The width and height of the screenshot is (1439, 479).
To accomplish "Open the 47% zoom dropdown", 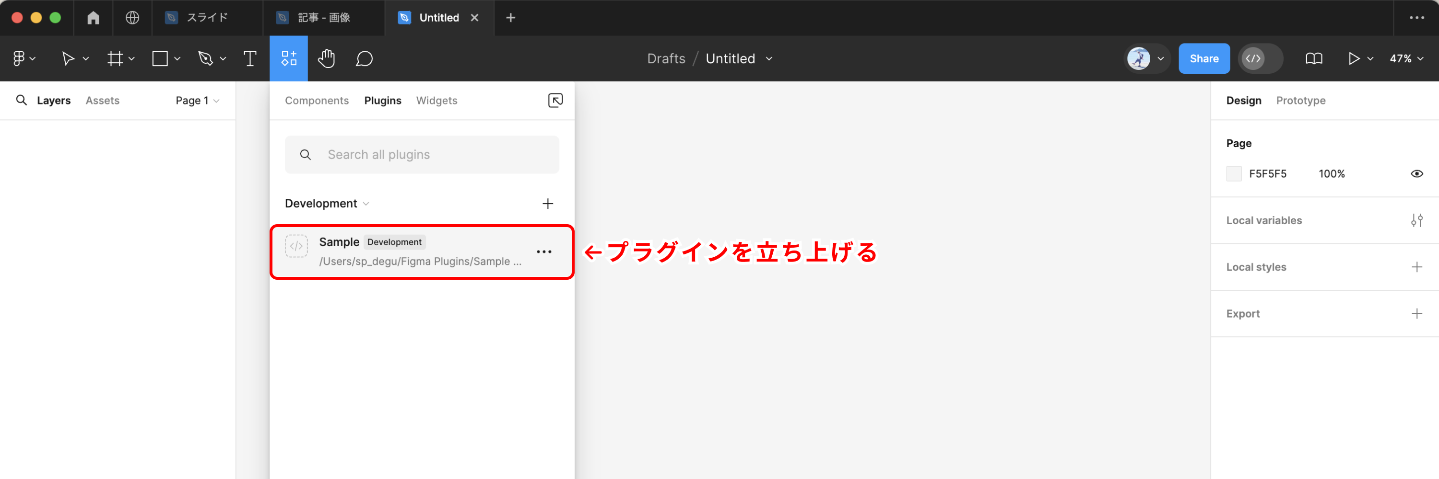I will tap(1406, 58).
